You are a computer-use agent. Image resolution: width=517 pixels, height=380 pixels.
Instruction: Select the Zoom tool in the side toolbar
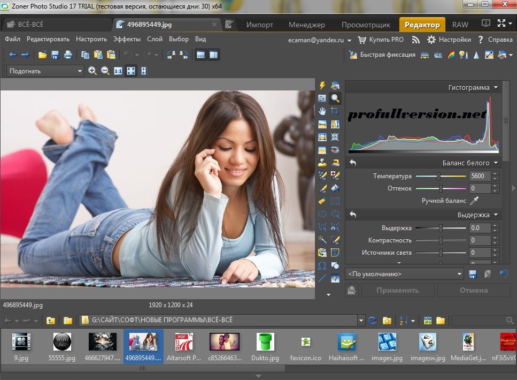click(x=336, y=98)
